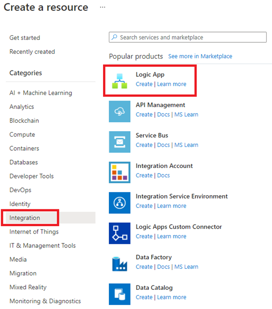
Task: Click the search magnifier icon
Action: click(114, 37)
